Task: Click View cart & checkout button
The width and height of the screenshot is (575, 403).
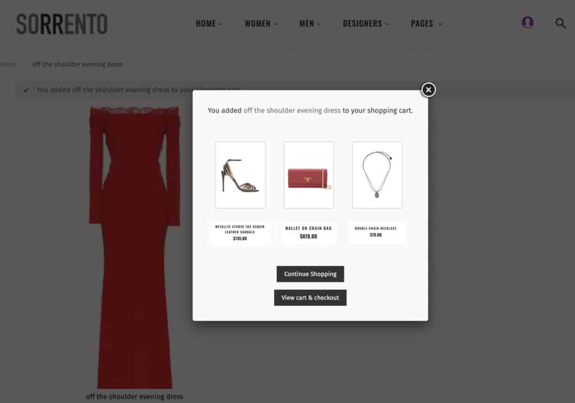Action: tap(310, 298)
